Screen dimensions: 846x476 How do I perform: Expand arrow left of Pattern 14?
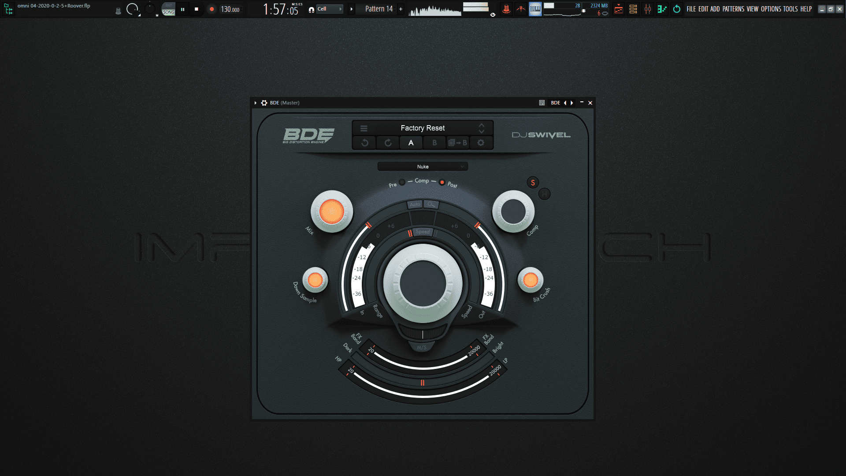pyautogui.click(x=351, y=9)
